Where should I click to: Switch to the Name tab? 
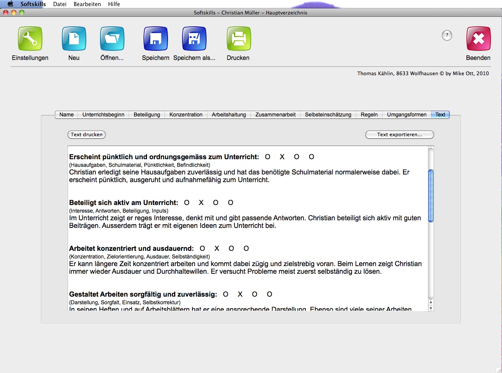[66, 115]
